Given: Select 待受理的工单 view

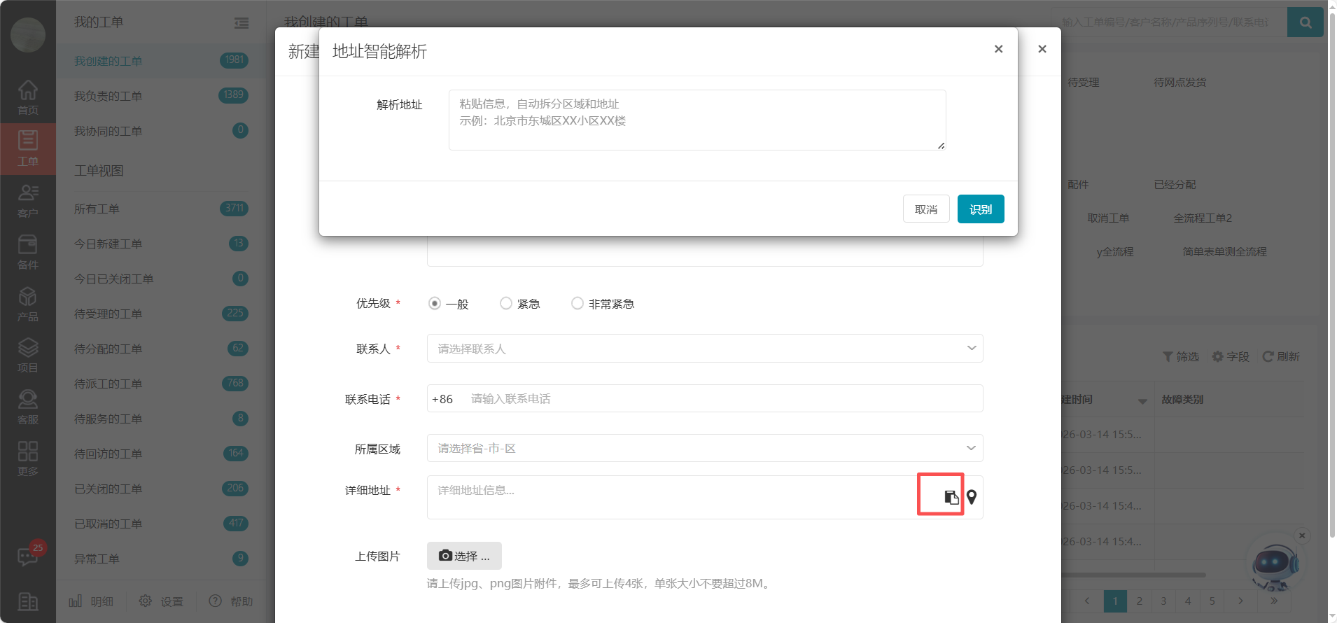Looking at the screenshot, I should pos(108,314).
